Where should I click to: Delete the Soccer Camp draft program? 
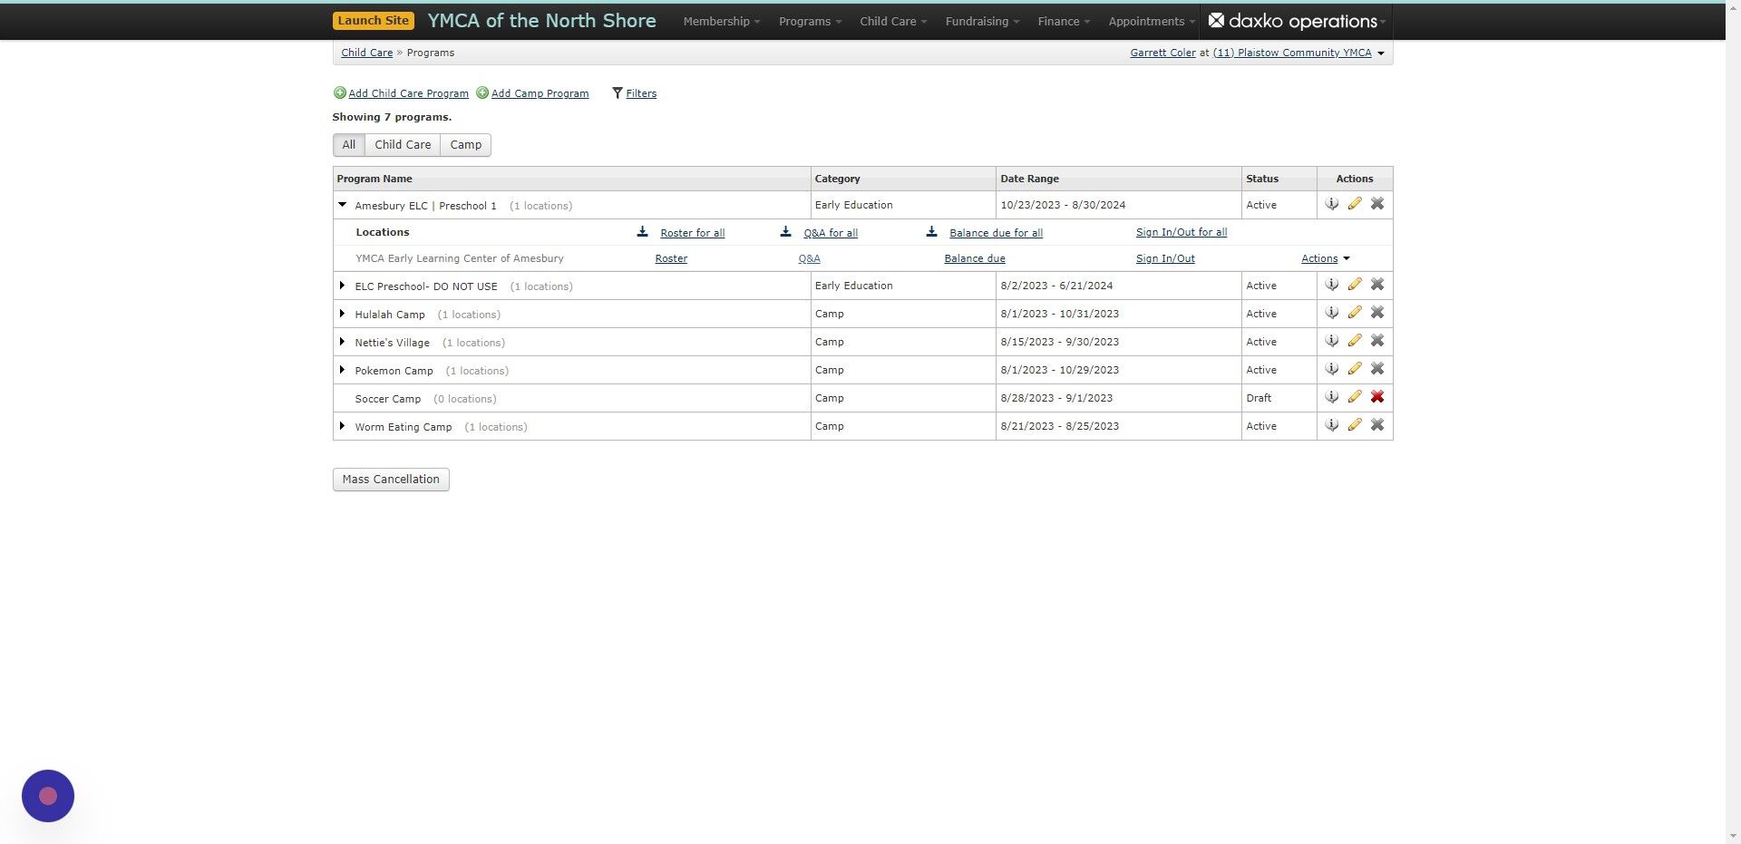coord(1377,396)
